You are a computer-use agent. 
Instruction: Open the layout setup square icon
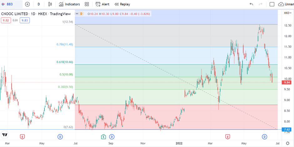point(272,4)
